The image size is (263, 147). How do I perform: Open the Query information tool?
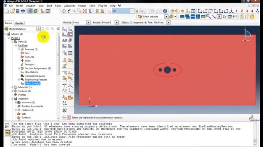tap(165, 11)
